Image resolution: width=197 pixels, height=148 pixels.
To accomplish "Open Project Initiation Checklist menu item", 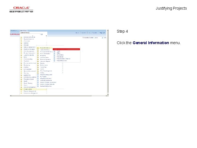I will tap(63, 59).
